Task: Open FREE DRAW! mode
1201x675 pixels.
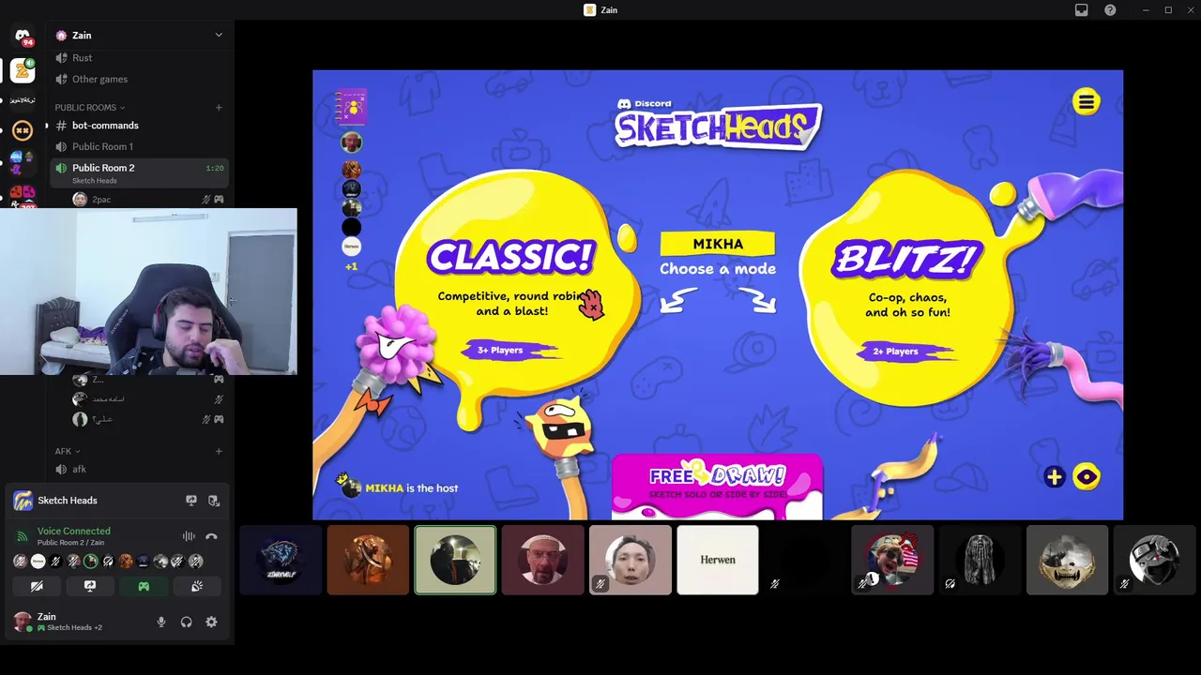Action: [x=718, y=487]
